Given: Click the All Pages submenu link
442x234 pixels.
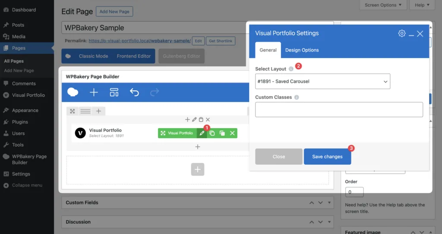Looking at the screenshot, I should (14, 61).
